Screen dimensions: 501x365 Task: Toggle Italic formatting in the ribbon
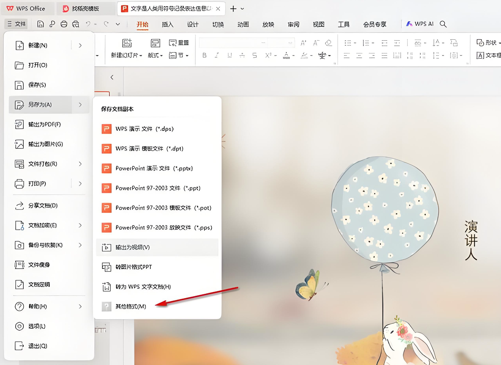pyautogui.click(x=217, y=55)
